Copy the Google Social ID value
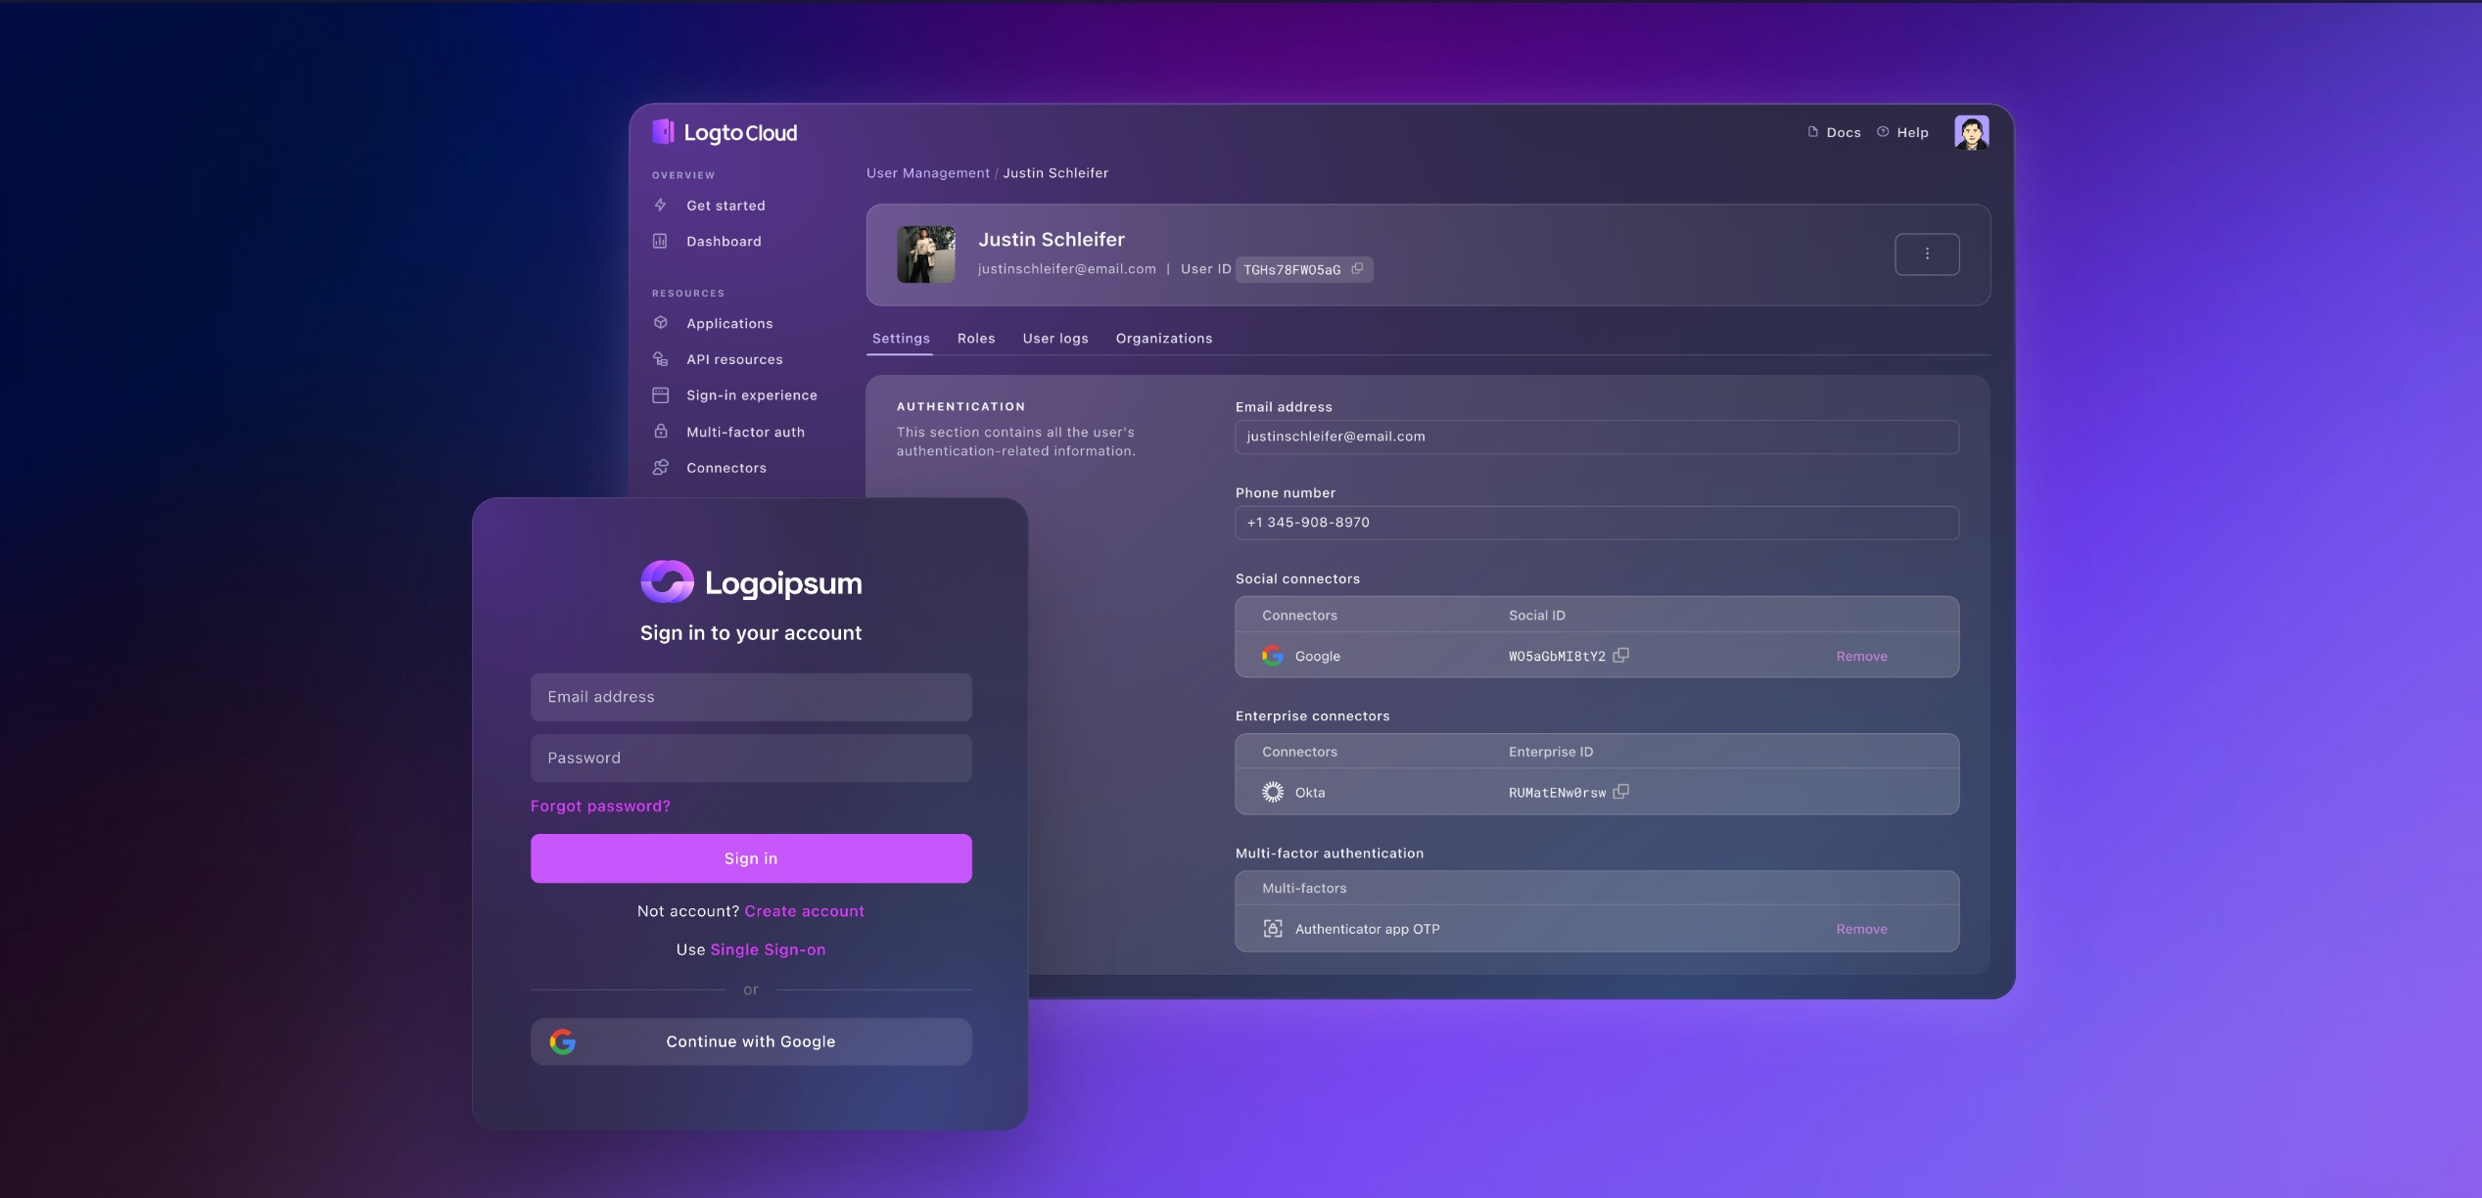This screenshot has width=2482, height=1198. (1621, 656)
